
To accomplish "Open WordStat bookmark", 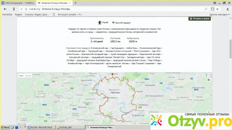I will (7, 15).
